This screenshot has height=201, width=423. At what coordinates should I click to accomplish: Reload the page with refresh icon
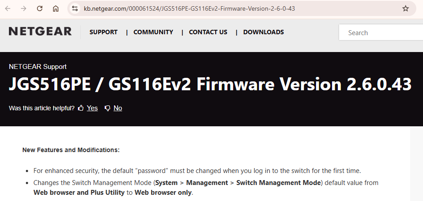point(40,8)
